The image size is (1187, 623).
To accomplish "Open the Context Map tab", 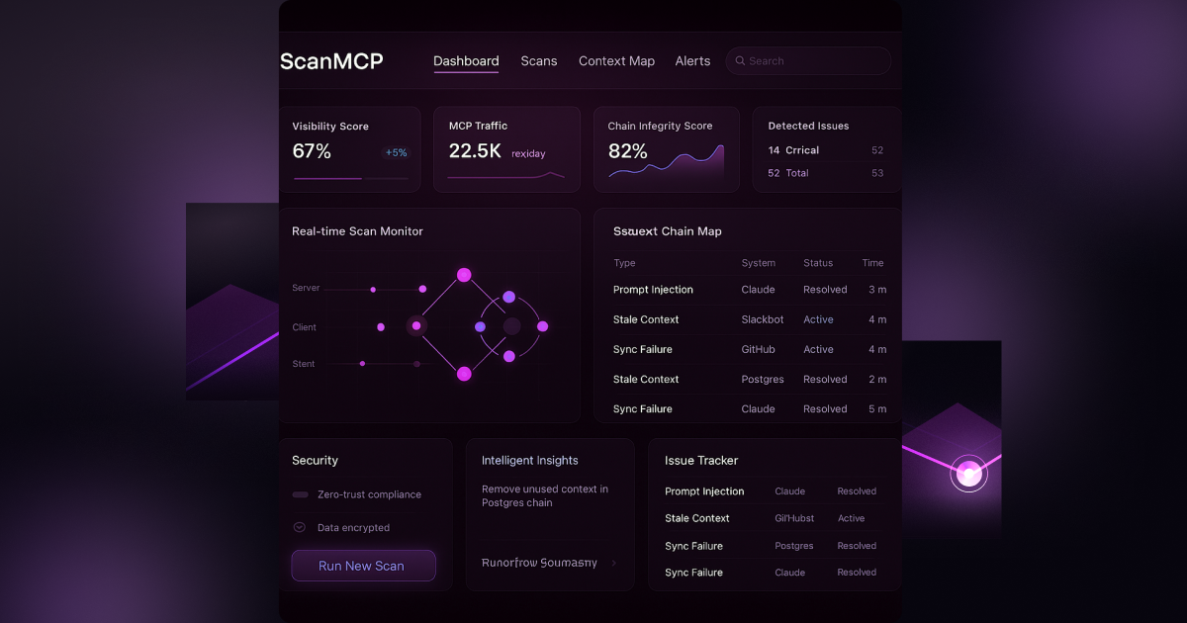I will pyautogui.click(x=616, y=61).
